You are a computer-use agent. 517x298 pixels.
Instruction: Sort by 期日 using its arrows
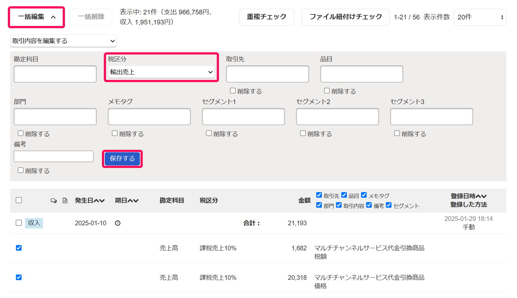pos(133,201)
